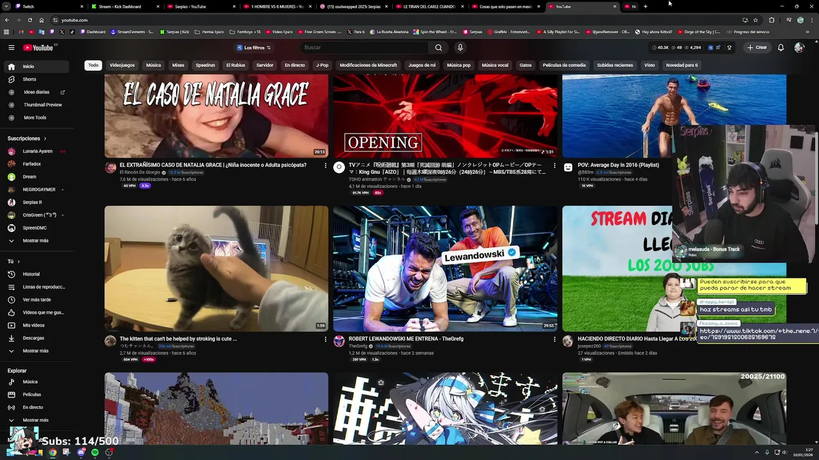This screenshot has height=460, width=819.
Task: Start voice search with the microphone icon
Action: point(459,47)
